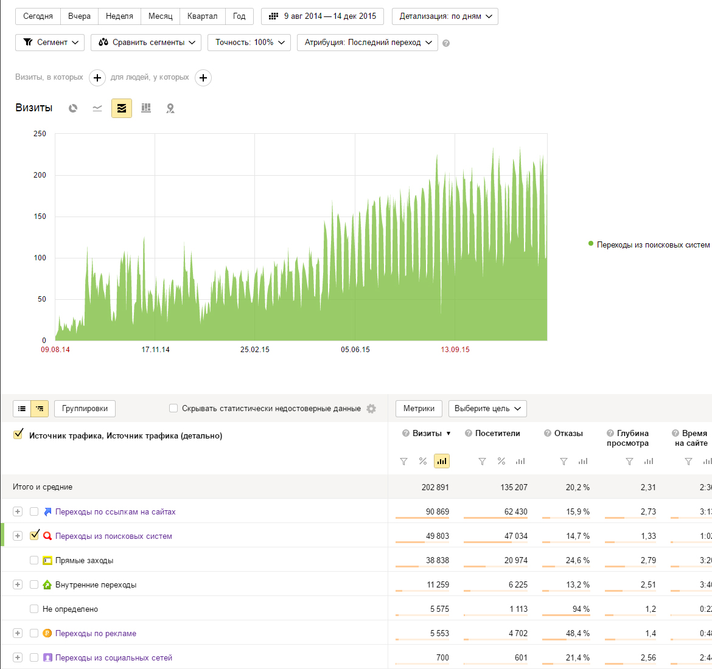Expand the Переходы по рекламе row
The width and height of the screenshot is (712, 669).
(18, 633)
